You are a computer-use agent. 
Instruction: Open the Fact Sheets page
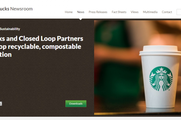tap(119, 12)
